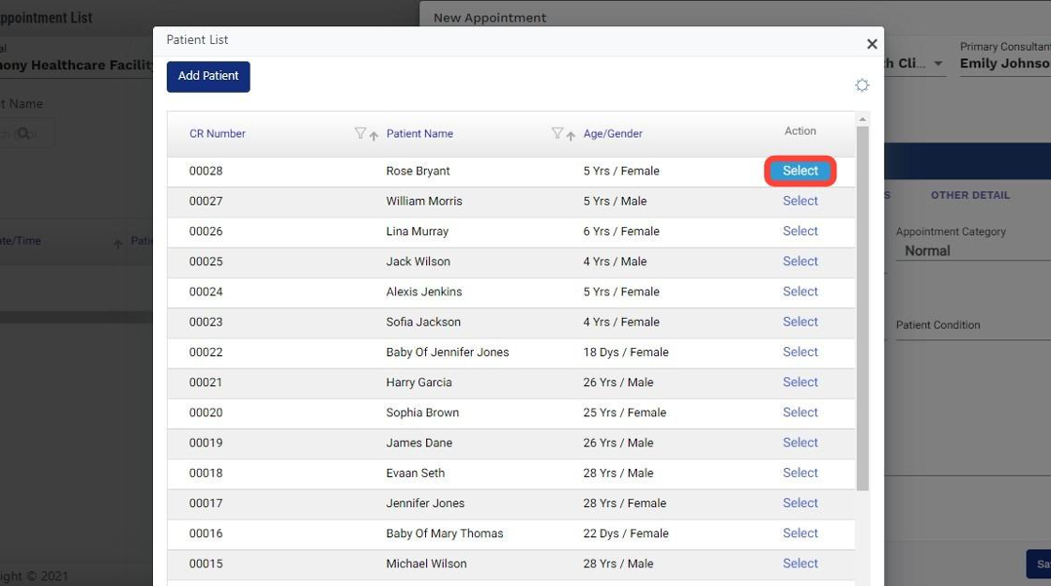Open the grid settings gear icon
This screenshot has height=586, width=1051.
(861, 85)
